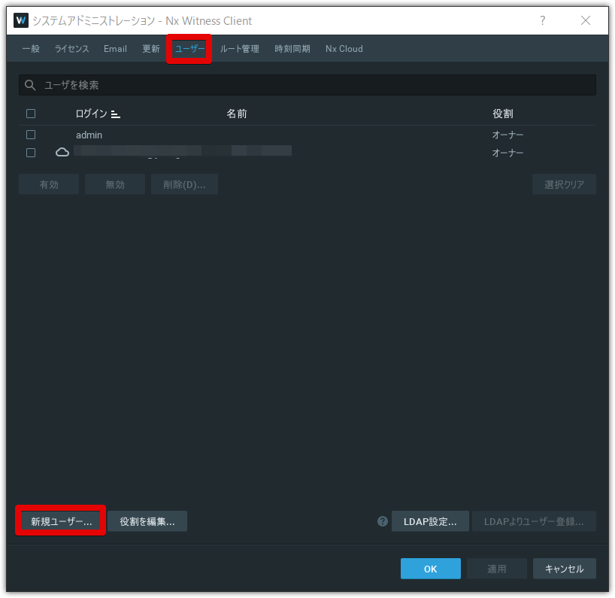Image resolution: width=615 pixels, height=598 pixels.
Task: Click the cloud user icon
Action: click(x=62, y=152)
